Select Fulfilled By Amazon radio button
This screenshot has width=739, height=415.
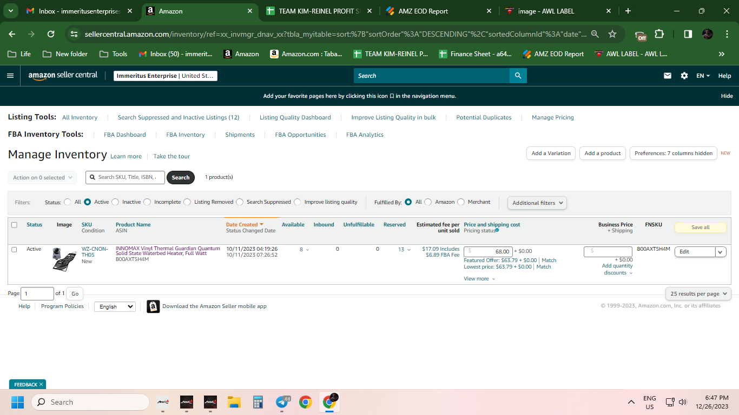[428, 202]
